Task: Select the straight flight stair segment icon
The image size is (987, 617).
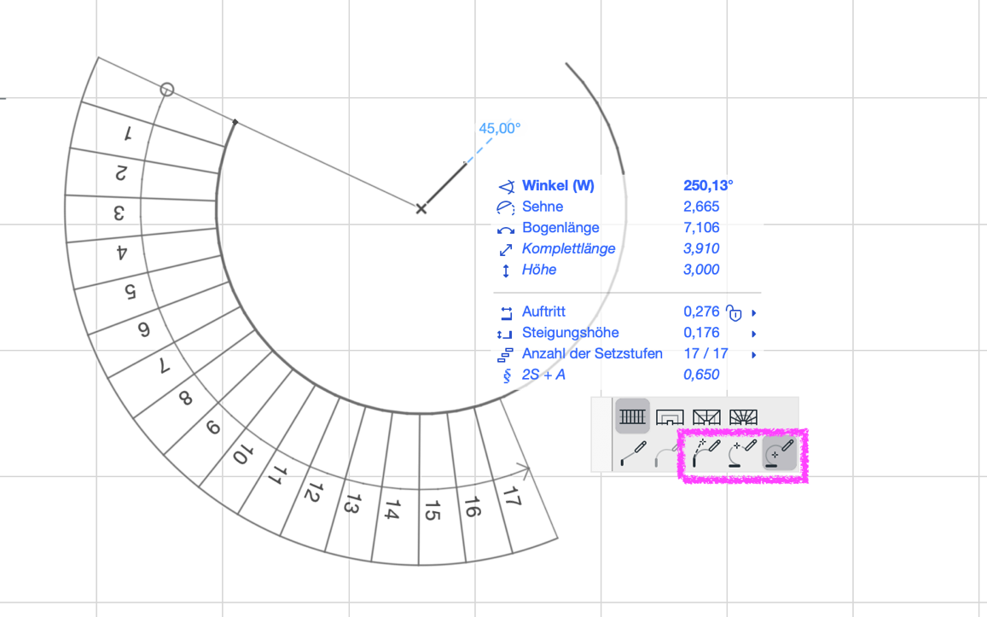Action: 632,416
